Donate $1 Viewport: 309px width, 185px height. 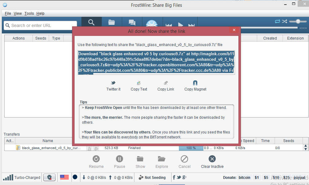point(257,178)
